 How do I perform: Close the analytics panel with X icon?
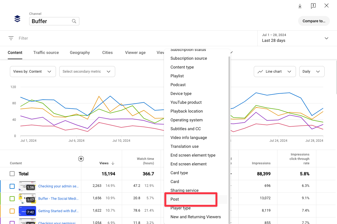(327, 6)
